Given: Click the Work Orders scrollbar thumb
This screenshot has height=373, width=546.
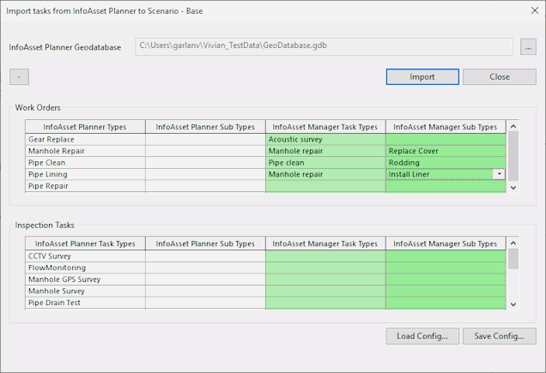Looking at the screenshot, I should 513,155.
